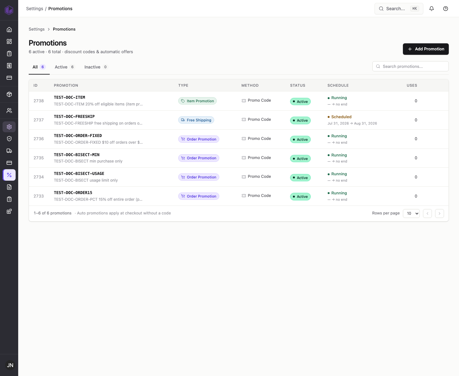Click the SCHEDULE column header
This screenshot has height=376, width=459.
(338, 85)
